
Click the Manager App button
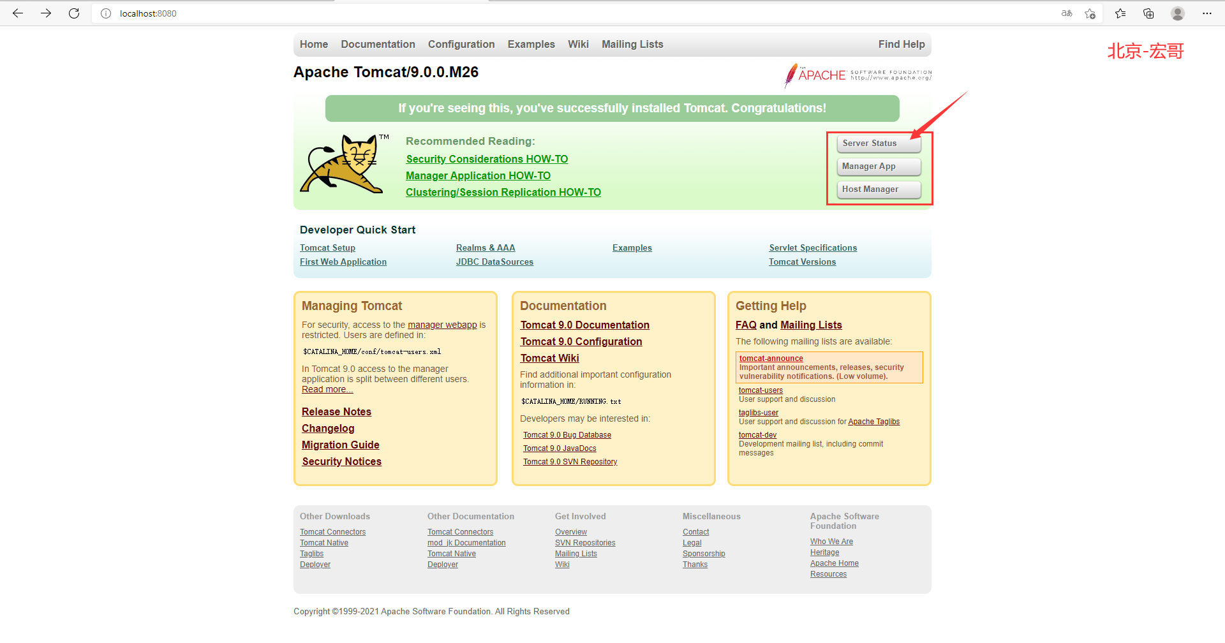pos(879,166)
